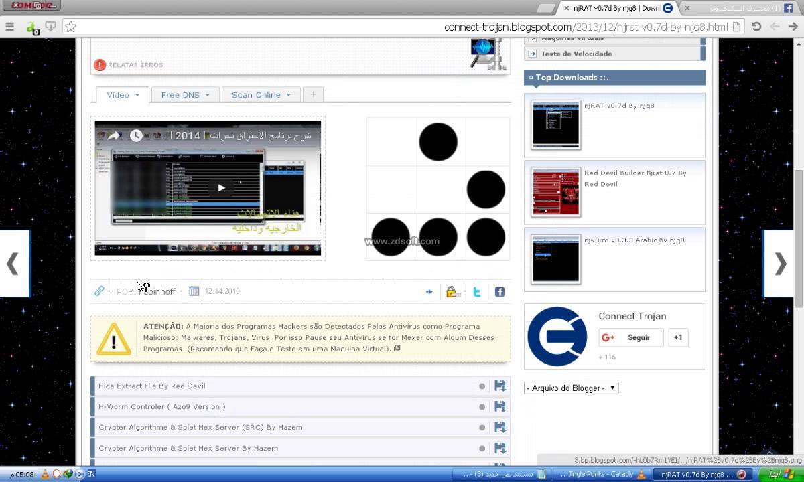Open Teste de Velocidade sidebar link

[576, 54]
